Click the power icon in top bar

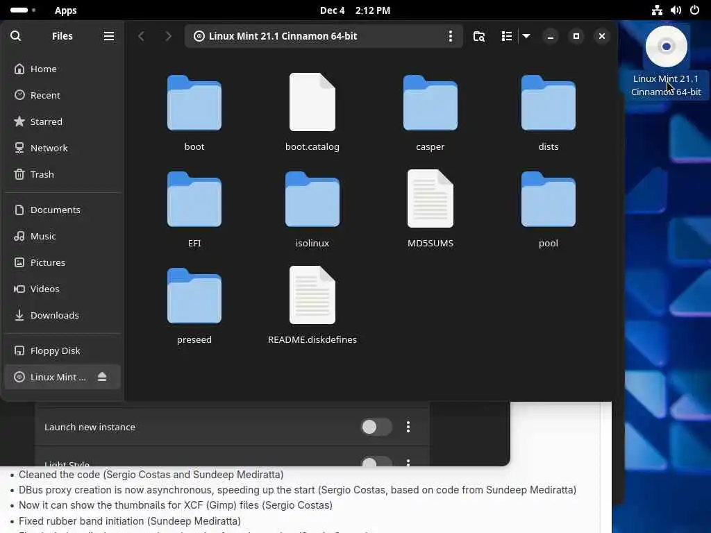[x=694, y=10]
